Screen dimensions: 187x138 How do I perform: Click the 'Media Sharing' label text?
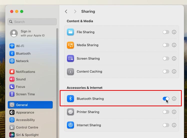tap(87, 45)
